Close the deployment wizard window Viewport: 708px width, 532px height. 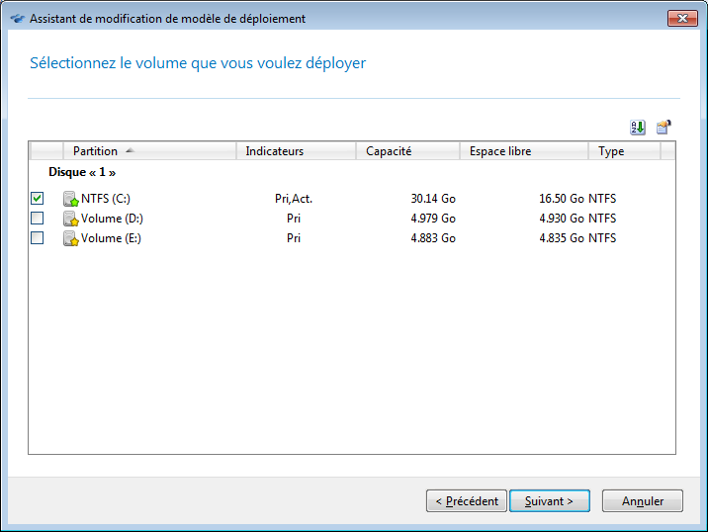pyautogui.click(x=682, y=18)
